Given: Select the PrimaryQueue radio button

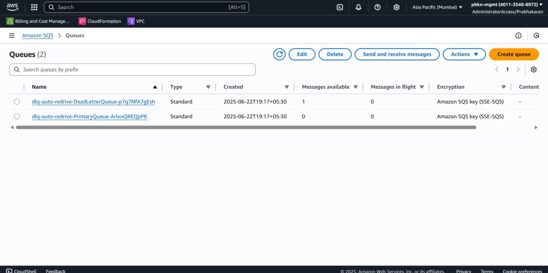Looking at the screenshot, I should [x=17, y=116].
